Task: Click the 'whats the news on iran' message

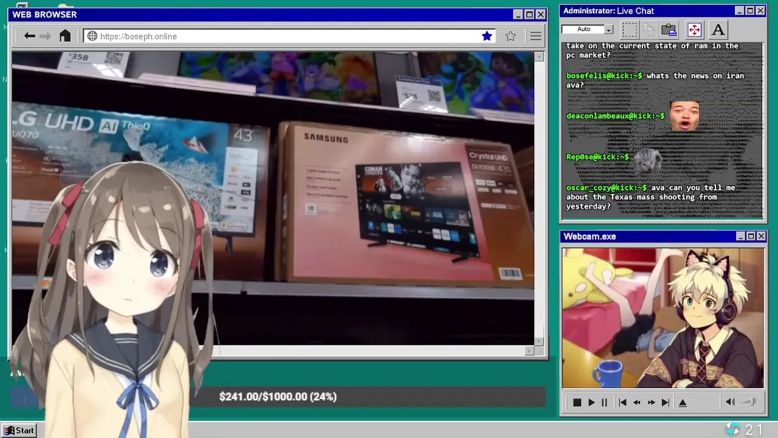Action: (655, 80)
